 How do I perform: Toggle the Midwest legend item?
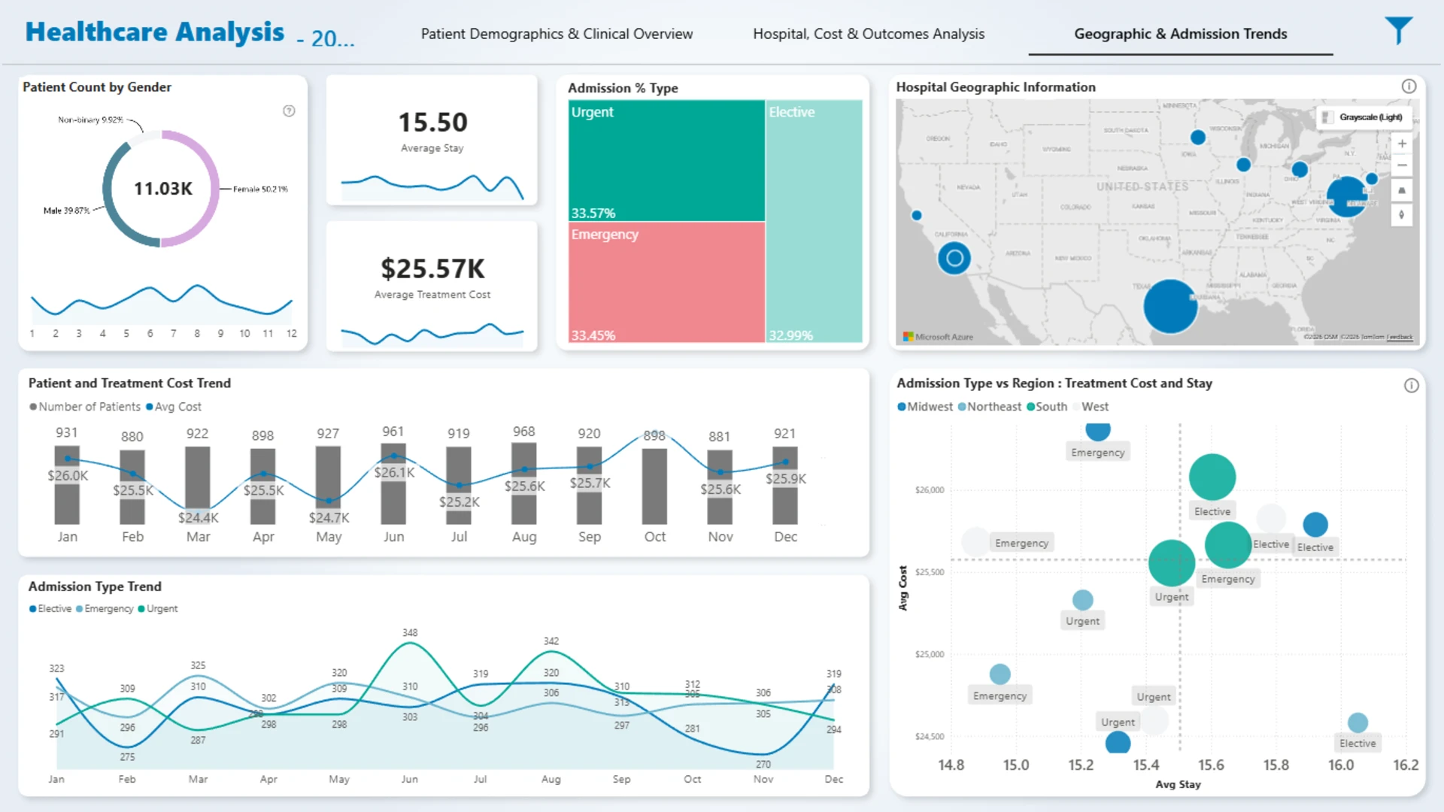pyautogui.click(x=925, y=407)
